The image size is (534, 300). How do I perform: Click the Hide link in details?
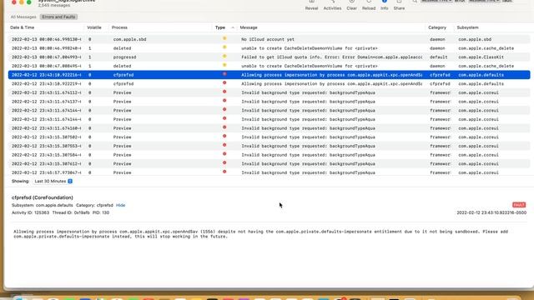[x=120, y=206]
